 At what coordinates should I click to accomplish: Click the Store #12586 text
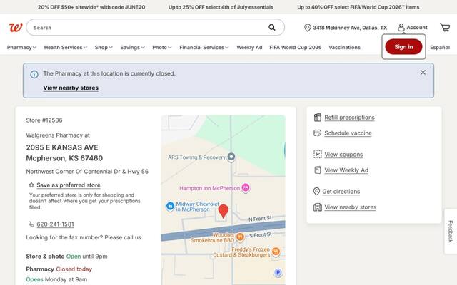click(x=44, y=120)
